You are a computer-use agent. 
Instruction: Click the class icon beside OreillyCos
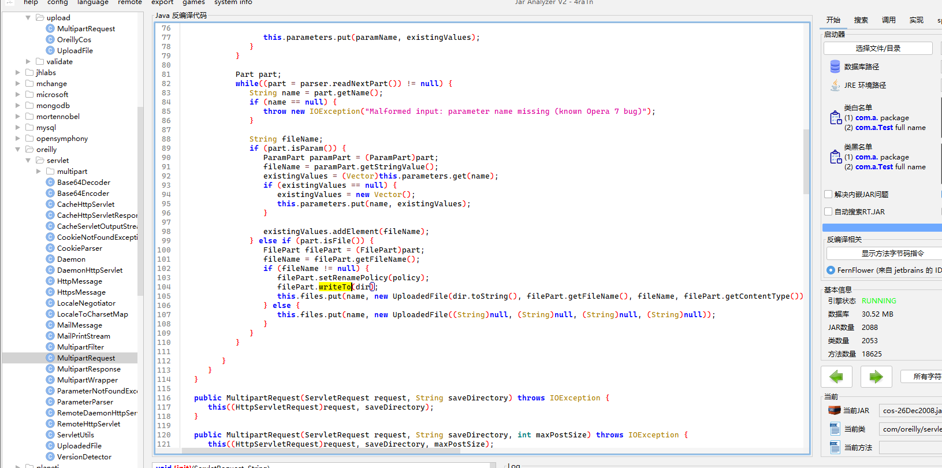50,39
